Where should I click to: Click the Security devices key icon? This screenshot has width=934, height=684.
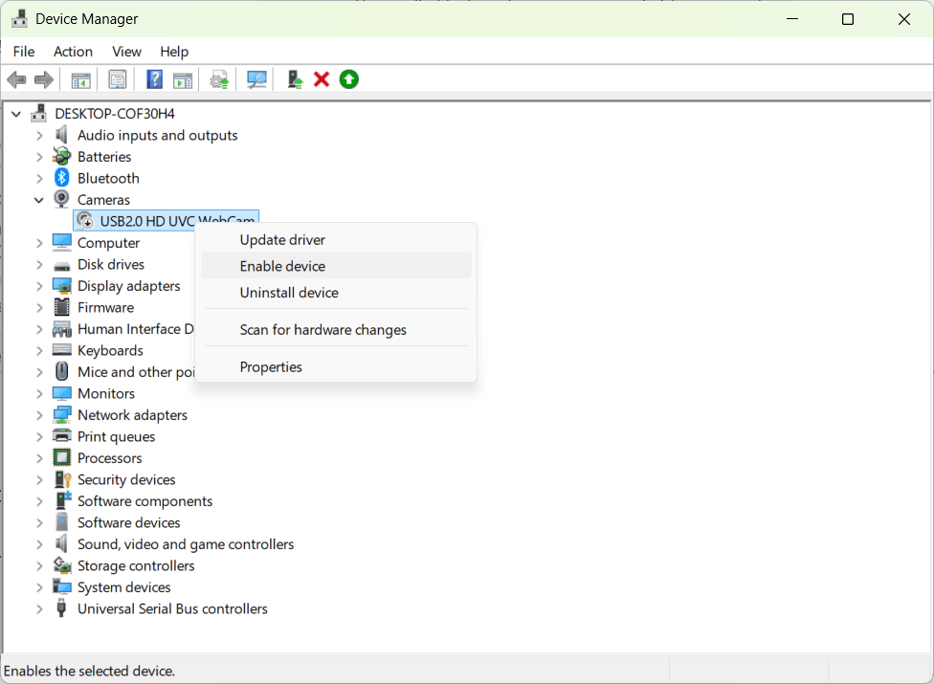pyautogui.click(x=62, y=479)
